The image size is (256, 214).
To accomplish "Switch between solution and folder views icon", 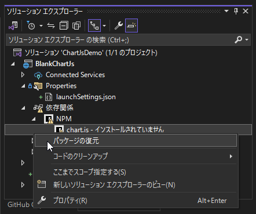I will 13,26.
